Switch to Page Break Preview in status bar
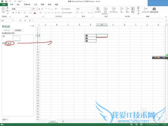168x126 pixels. (141, 124)
